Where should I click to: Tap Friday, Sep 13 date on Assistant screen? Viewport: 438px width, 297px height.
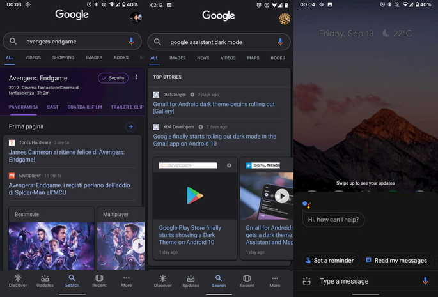[x=346, y=33]
